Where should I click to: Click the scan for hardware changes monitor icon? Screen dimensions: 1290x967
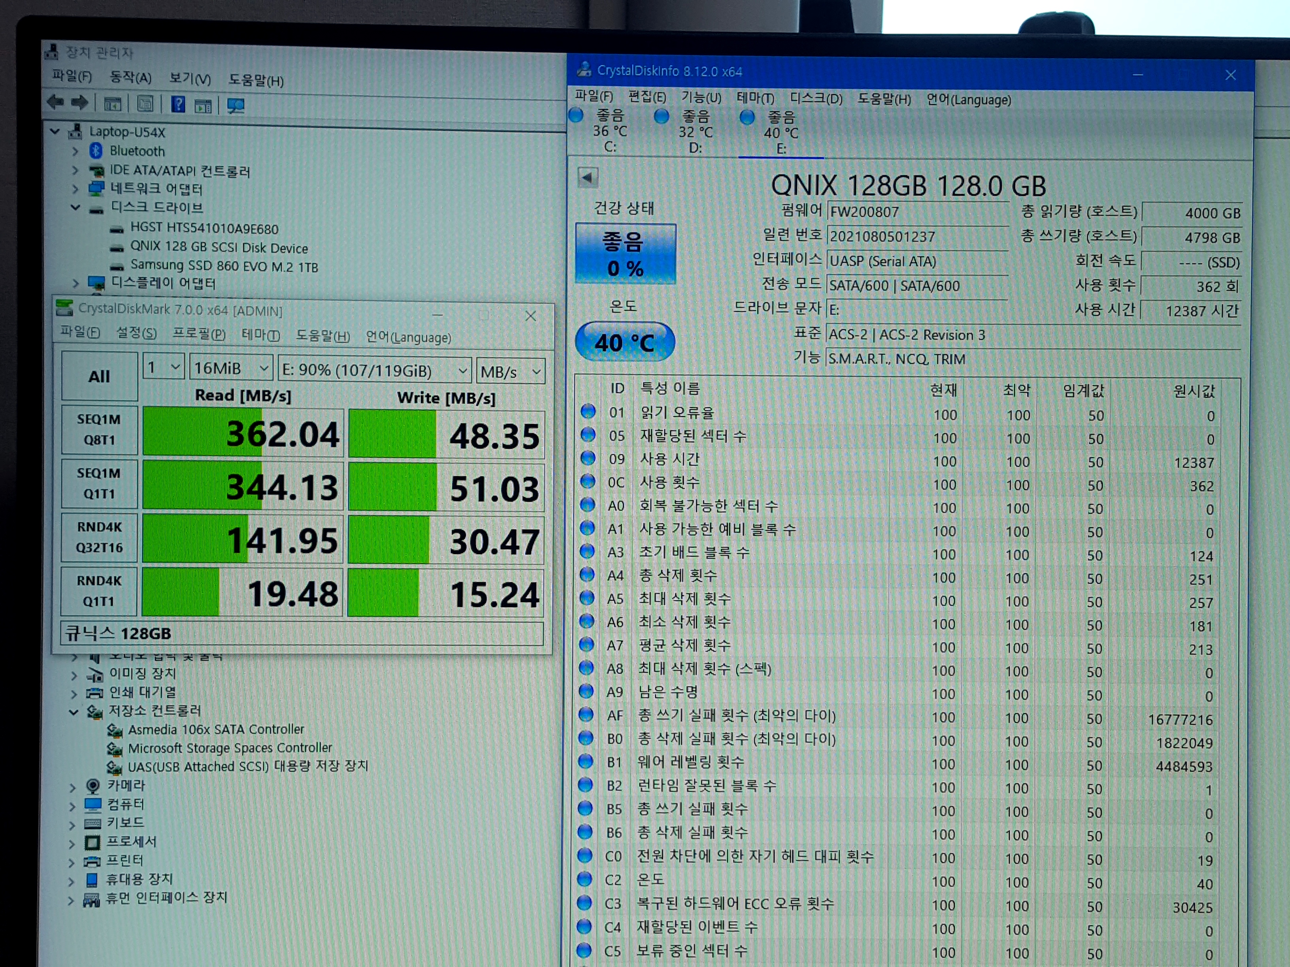[236, 105]
